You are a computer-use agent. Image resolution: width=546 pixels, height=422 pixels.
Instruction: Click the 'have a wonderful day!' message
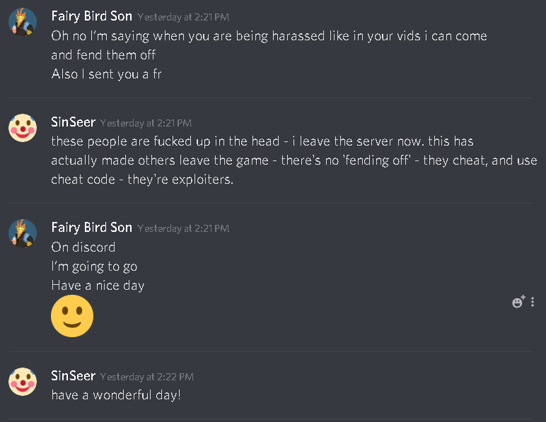click(x=116, y=395)
